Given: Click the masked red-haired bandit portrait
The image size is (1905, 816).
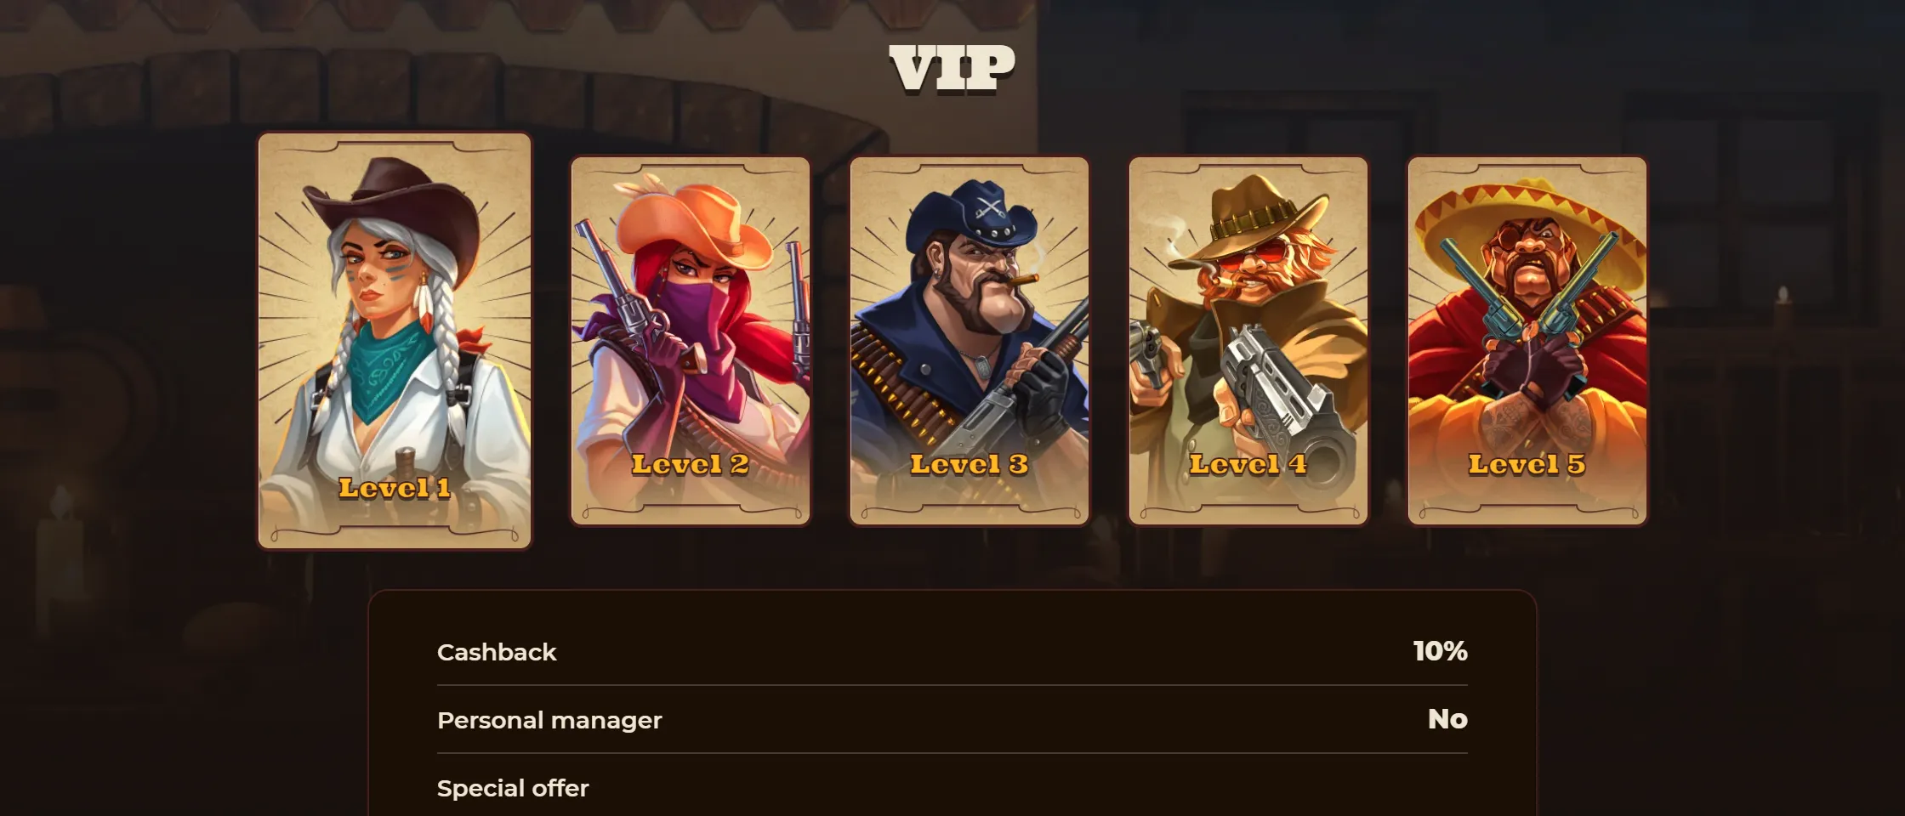Looking at the screenshot, I should tap(691, 314).
